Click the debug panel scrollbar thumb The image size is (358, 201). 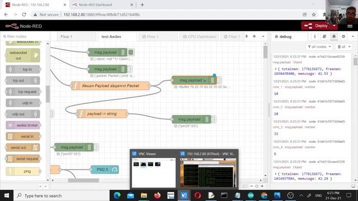(x=355, y=61)
